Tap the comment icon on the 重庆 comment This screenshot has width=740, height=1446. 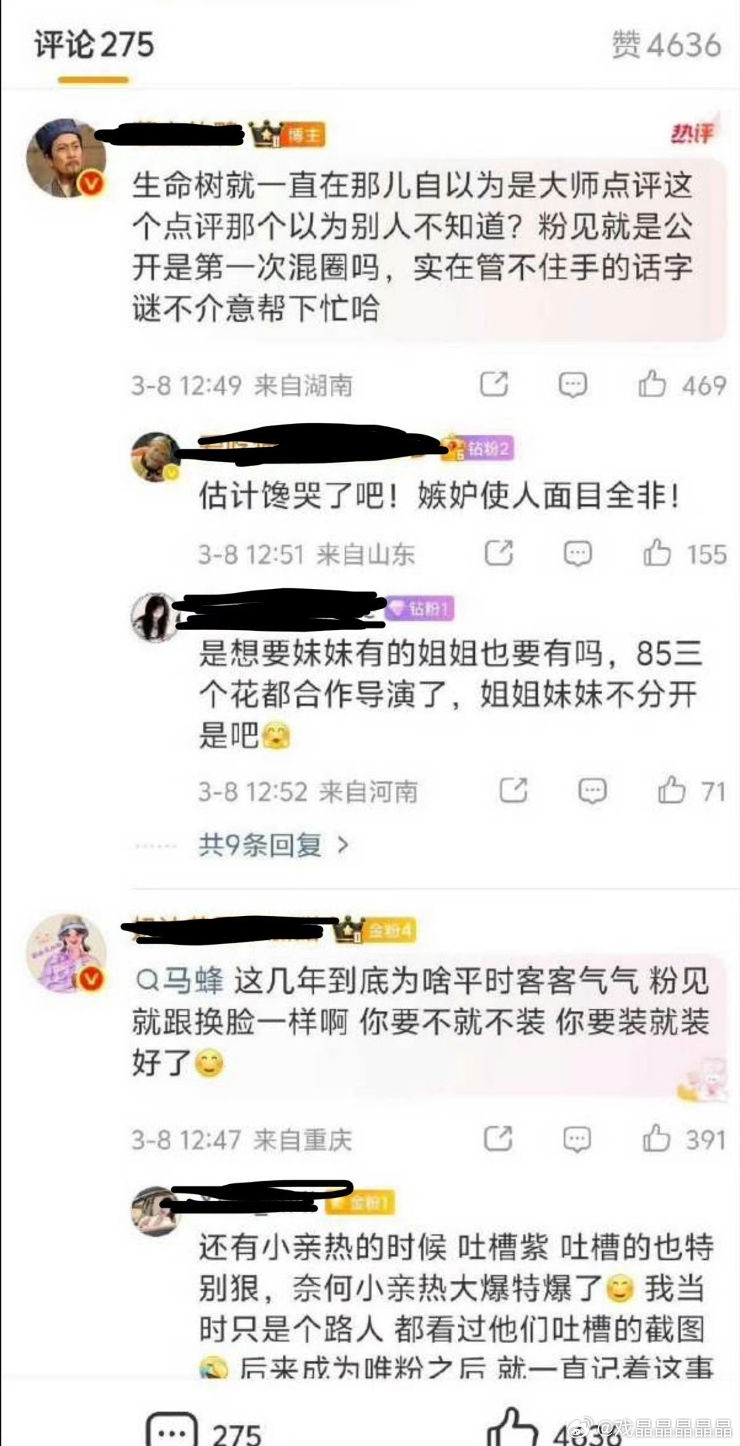click(x=577, y=1140)
